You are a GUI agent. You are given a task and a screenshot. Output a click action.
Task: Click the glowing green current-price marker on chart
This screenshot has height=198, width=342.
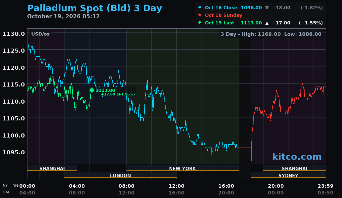click(x=92, y=90)
